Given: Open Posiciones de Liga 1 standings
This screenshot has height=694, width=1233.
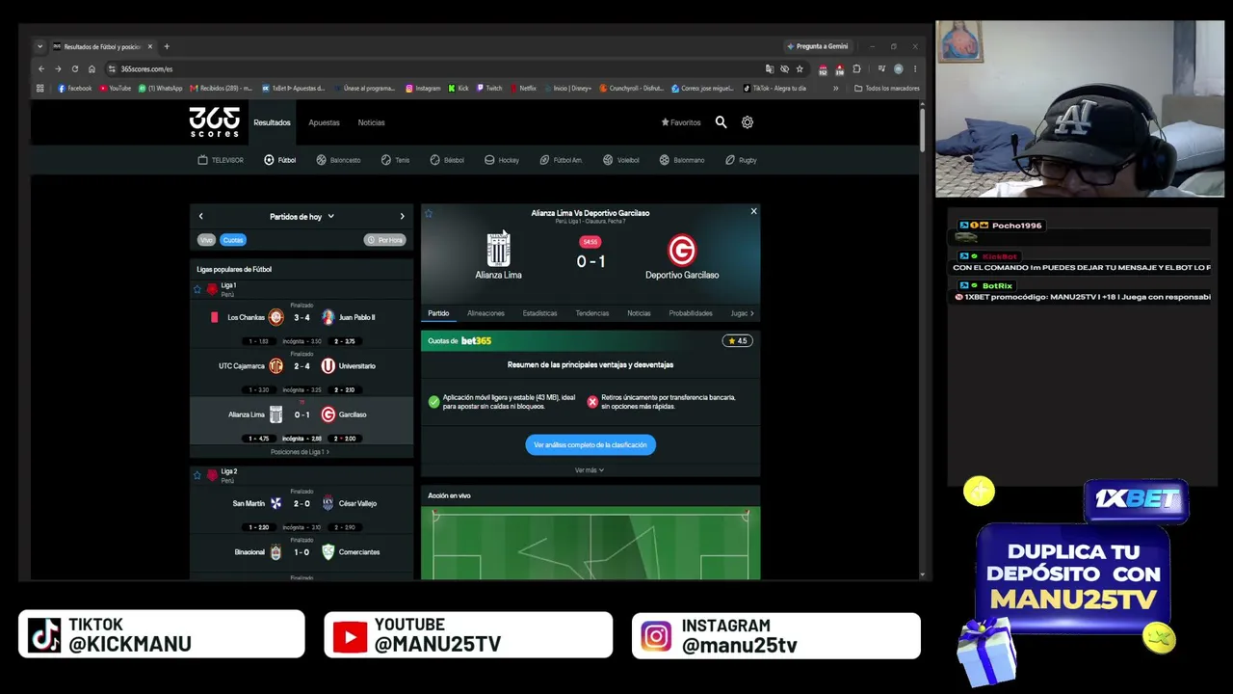Looking at the screenshot, I should pyautogui.click(x=300, y=452).
